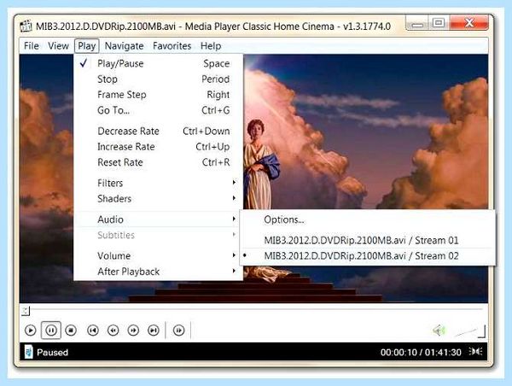Select Increase Rate menu entry
The width and height of the screenshot is (512, 386).
click(x=159, y=147)
